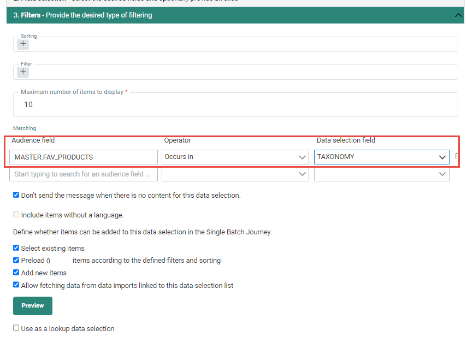Viewport: 467px width, 342px height.
Task: Click the MASTER.FAV_PRODUCTS audience field
Action: [84, 157]
